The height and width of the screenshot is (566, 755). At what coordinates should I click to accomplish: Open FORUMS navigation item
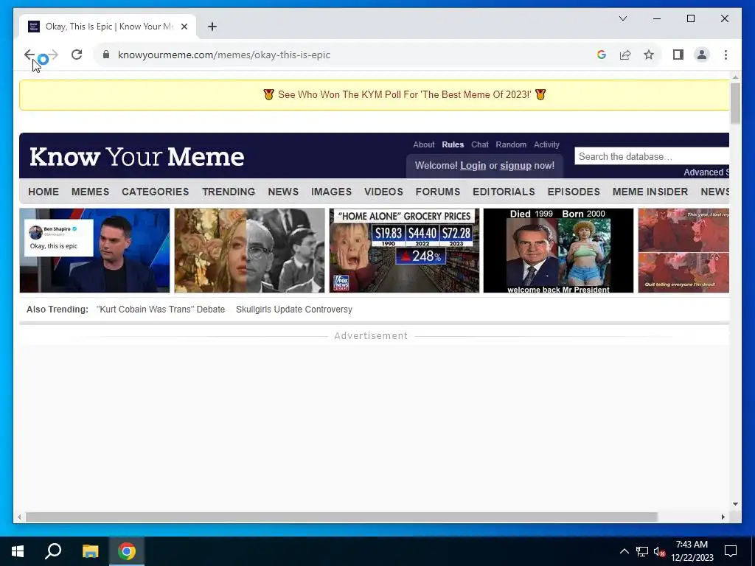(x=438, y=192)
